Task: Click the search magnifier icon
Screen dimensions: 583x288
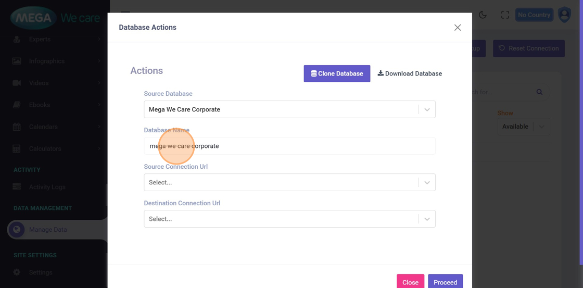Action: point(539,92)
